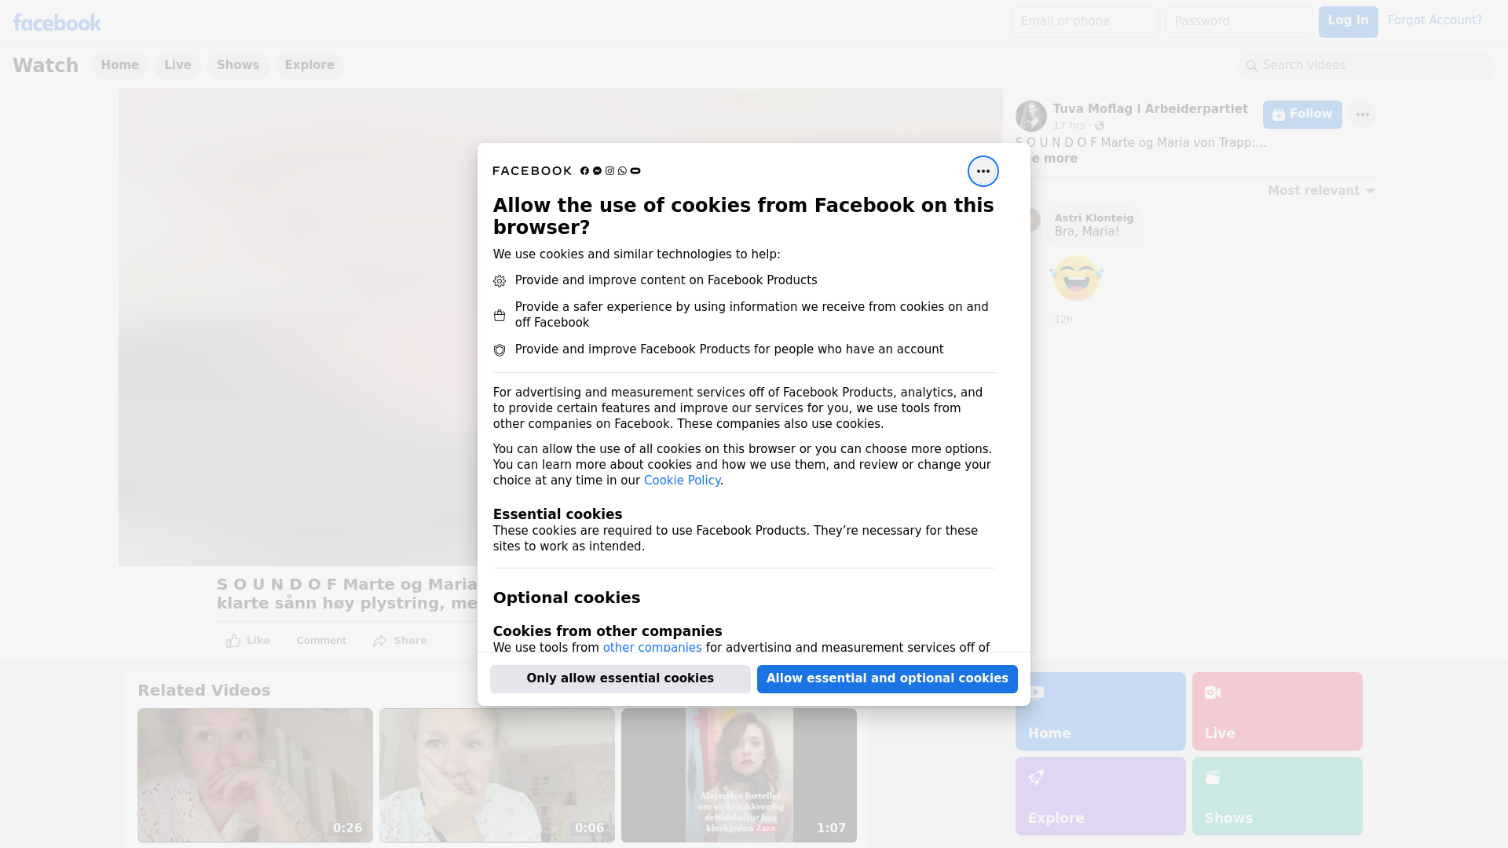This screenshot has height=848, width=1508.
Task: Click the Like thumbs-up icon
Action: point(233,641)
